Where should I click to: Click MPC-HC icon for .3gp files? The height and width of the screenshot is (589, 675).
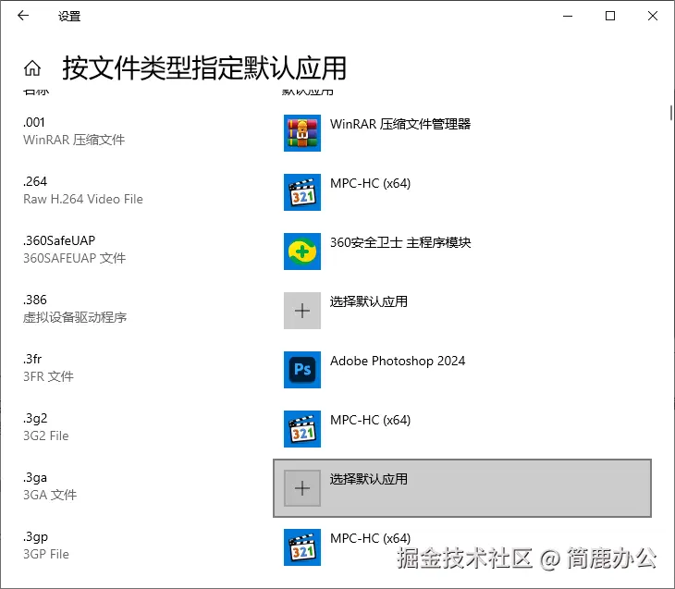click(302, 547)
